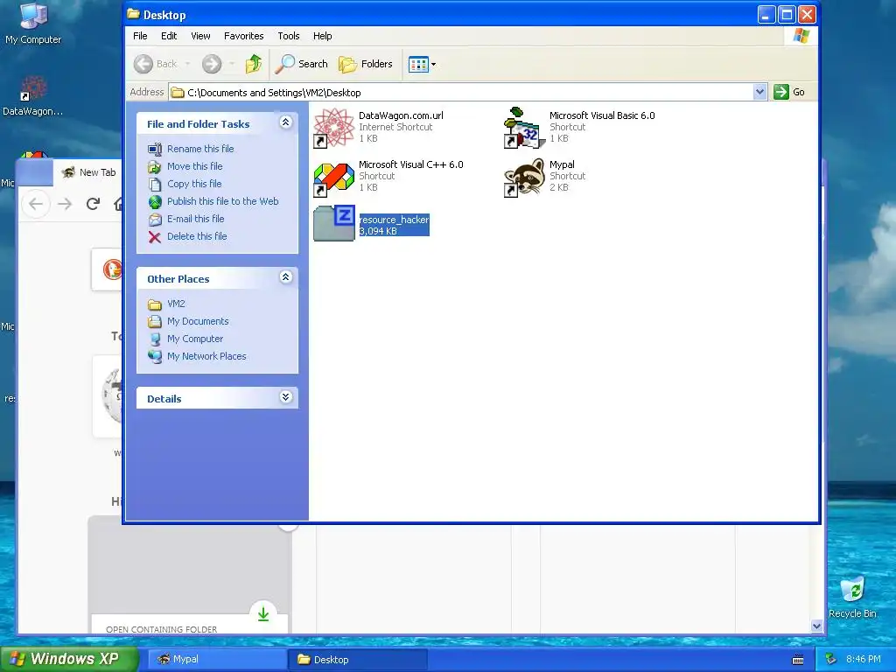Click the My Computer desktop icon
This screenshot has height=672, width=896.
[x=33, y=16]
